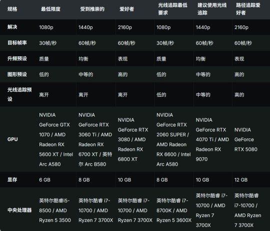Select the 最低限度 column header
The width and height of the screenshot is (270, 231).
[x=50, y=9]
